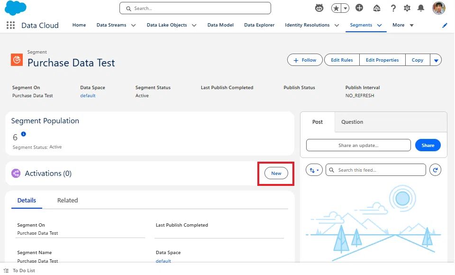Refresh the feed with the circular arrow icon
The height and width of the screenshot is (275, 455).
(x=435, y=170)
